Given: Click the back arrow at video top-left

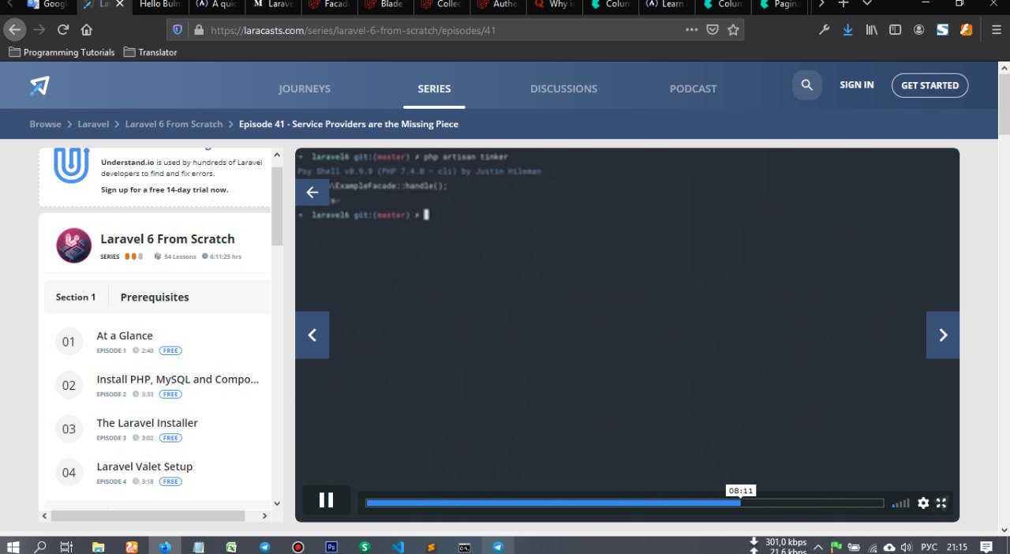Looking at the screenshot, I should (x=312, y=193).
